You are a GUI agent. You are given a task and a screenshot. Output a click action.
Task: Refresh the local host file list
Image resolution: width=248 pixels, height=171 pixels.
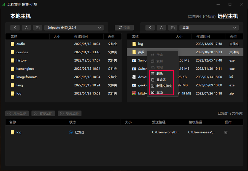click(26, 28)
